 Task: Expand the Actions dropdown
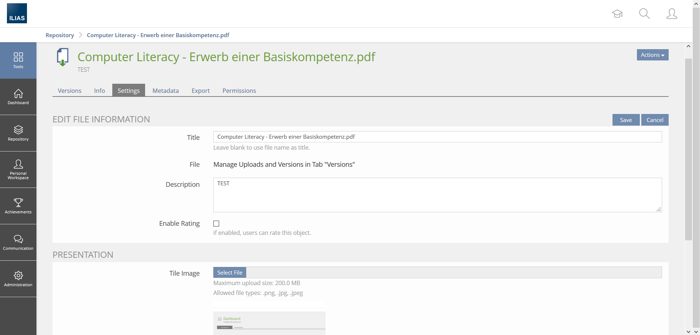click(x=652, y=55)
